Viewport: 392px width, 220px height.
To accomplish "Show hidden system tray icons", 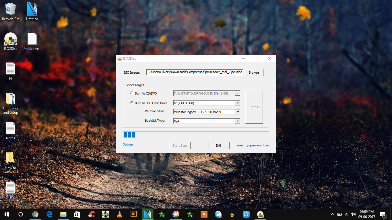I will tap(333, 214).
